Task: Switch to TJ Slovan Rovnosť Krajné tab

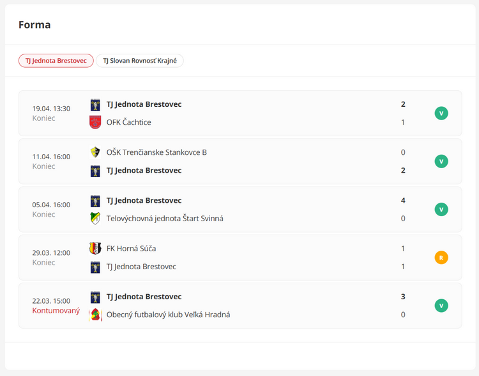Action: tap(140, 61)
